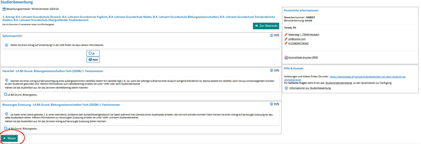
Task: Click the pencil icon beside the Malerweg address
Action: (x=286, y=35)
